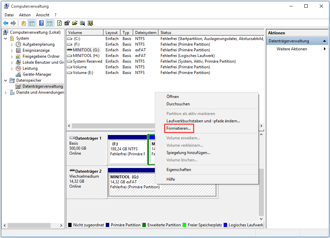Open the Weitere Aktionen submenu arrow
This screenshot has width=330, height=238.
325,49
